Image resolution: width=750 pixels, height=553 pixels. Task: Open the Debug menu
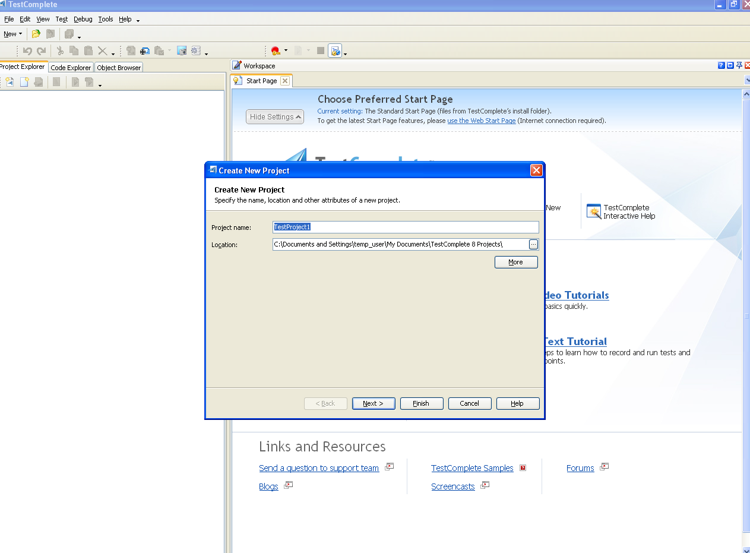point(83,19)
